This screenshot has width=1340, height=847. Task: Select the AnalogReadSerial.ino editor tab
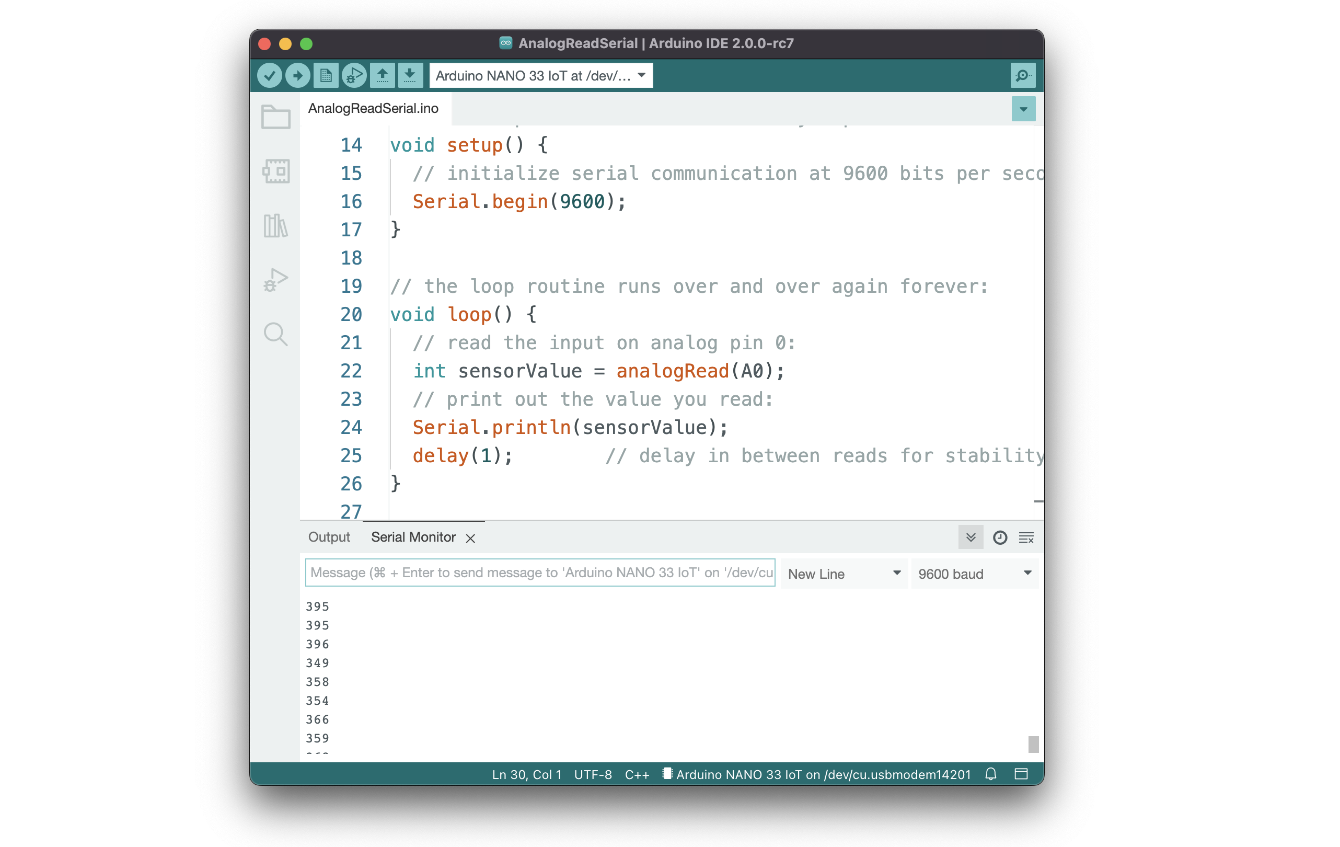373,108
